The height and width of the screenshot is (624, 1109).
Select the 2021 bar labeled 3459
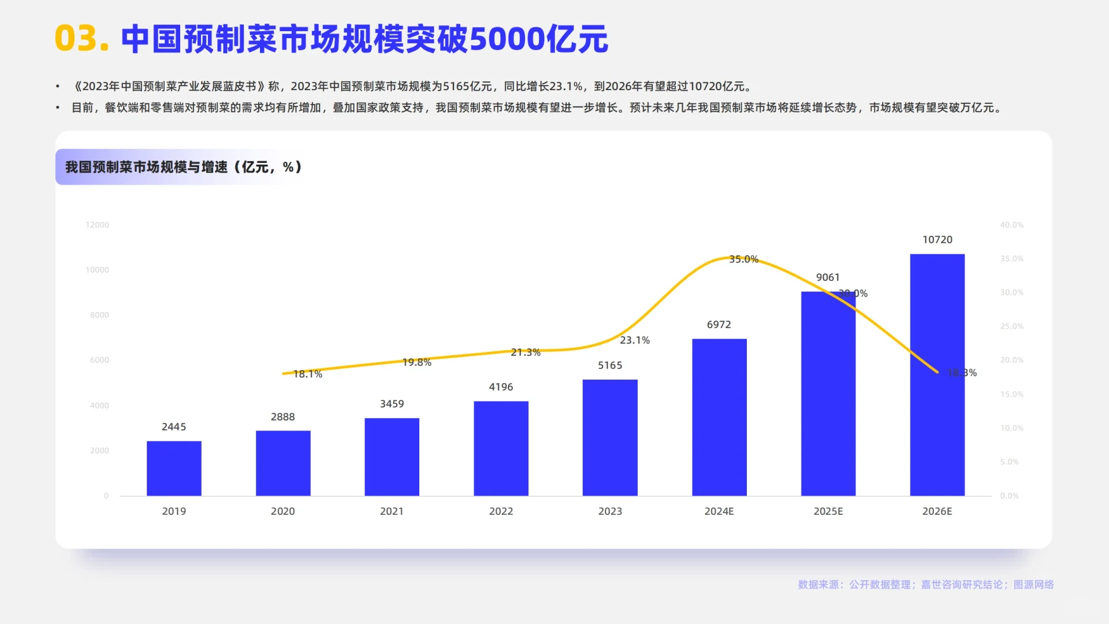392,457
